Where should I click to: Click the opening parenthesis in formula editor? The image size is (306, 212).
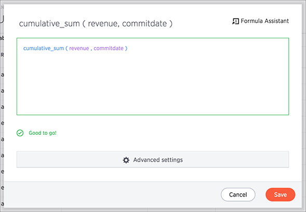point(66,48)
